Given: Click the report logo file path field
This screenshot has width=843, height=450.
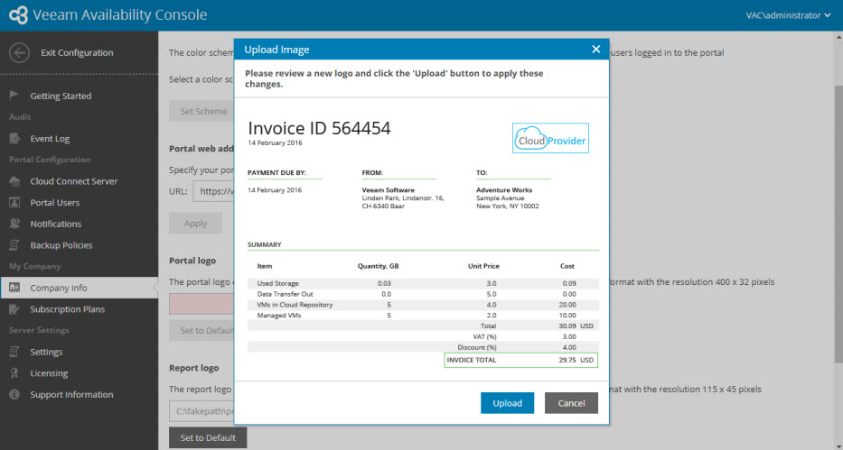Looking at the screenshot, I should (x=201, y=411).
